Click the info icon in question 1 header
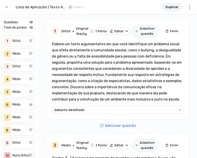This screenshot has width=197, height=158. tap(92, 31)
